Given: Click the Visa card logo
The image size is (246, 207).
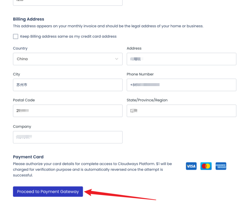Looking at the screenshot, I should click(191, 166).
